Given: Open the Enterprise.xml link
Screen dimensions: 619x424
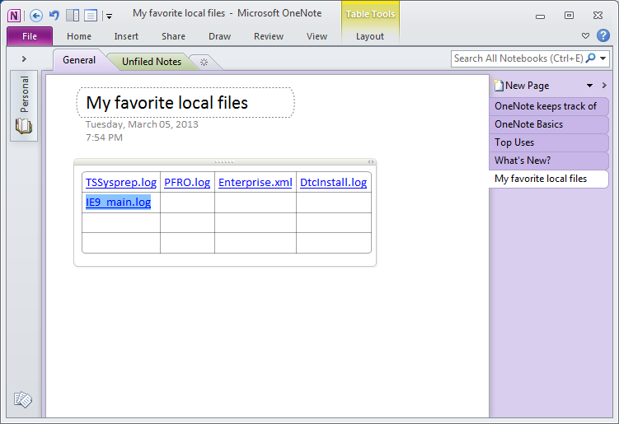Looking at the screenshot, I should click(256, 182).
